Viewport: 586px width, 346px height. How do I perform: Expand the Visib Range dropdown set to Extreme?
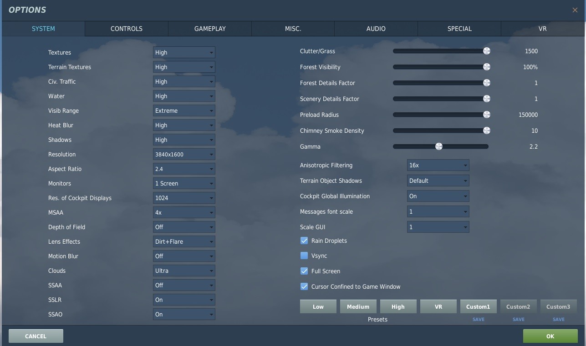click(x=184, y=110)
